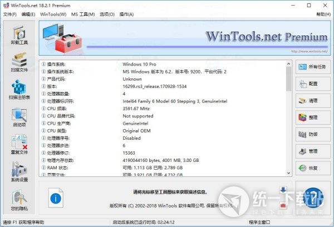Open the 启动项 startup manager icon
Viewport: 334px width, 227px height.
19,117
